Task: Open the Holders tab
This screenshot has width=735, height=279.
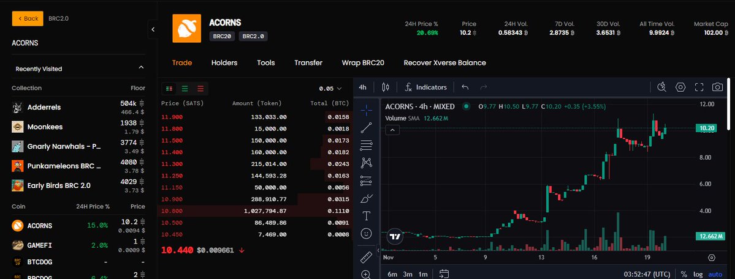Action: tap(224, 63)
